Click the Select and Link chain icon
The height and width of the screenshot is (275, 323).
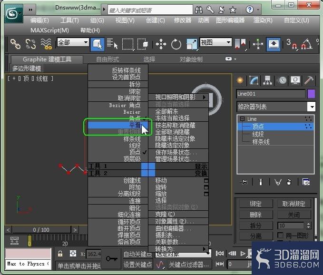15,44
